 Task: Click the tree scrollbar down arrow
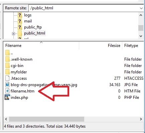(x=141, y=36)
